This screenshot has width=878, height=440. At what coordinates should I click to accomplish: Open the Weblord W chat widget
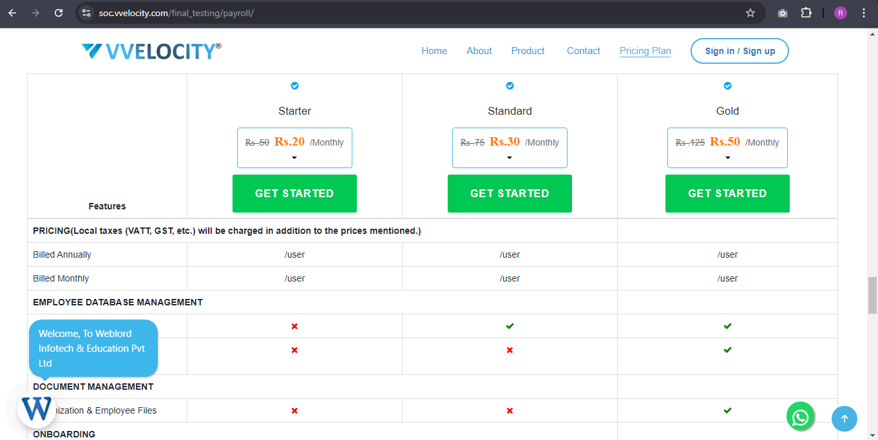tap(36, 410)
